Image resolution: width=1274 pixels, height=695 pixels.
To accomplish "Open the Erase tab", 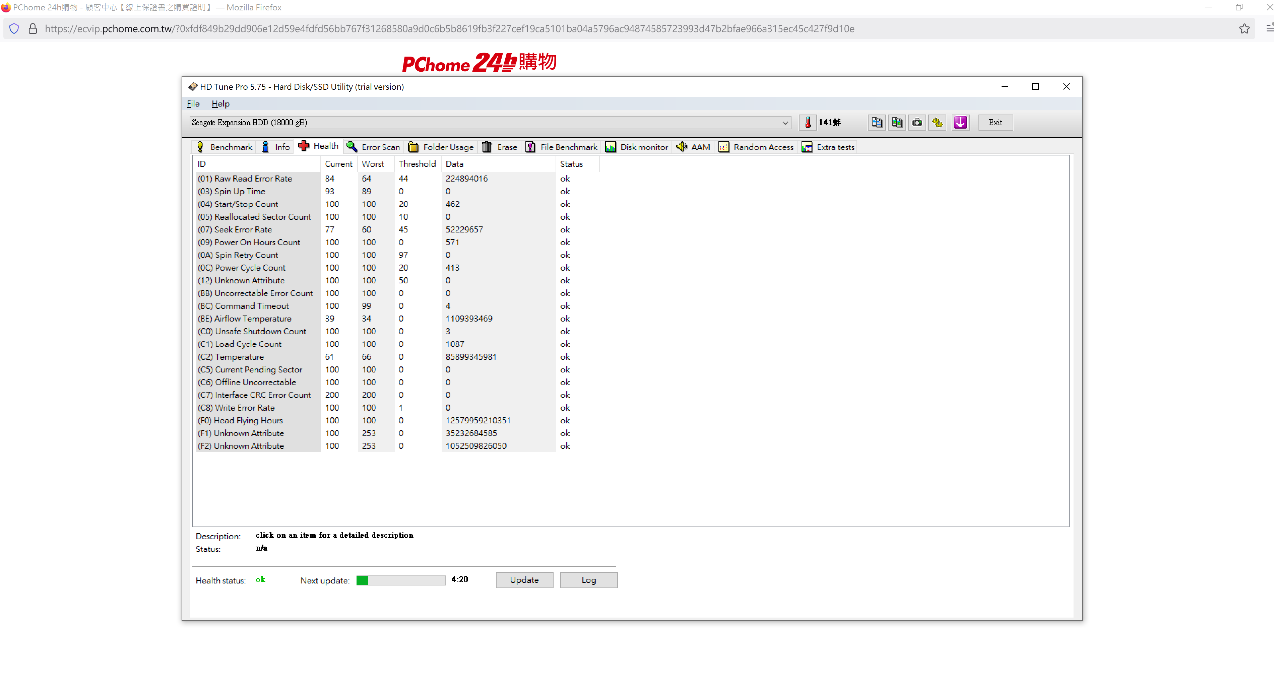I will [x=500, y=147].
